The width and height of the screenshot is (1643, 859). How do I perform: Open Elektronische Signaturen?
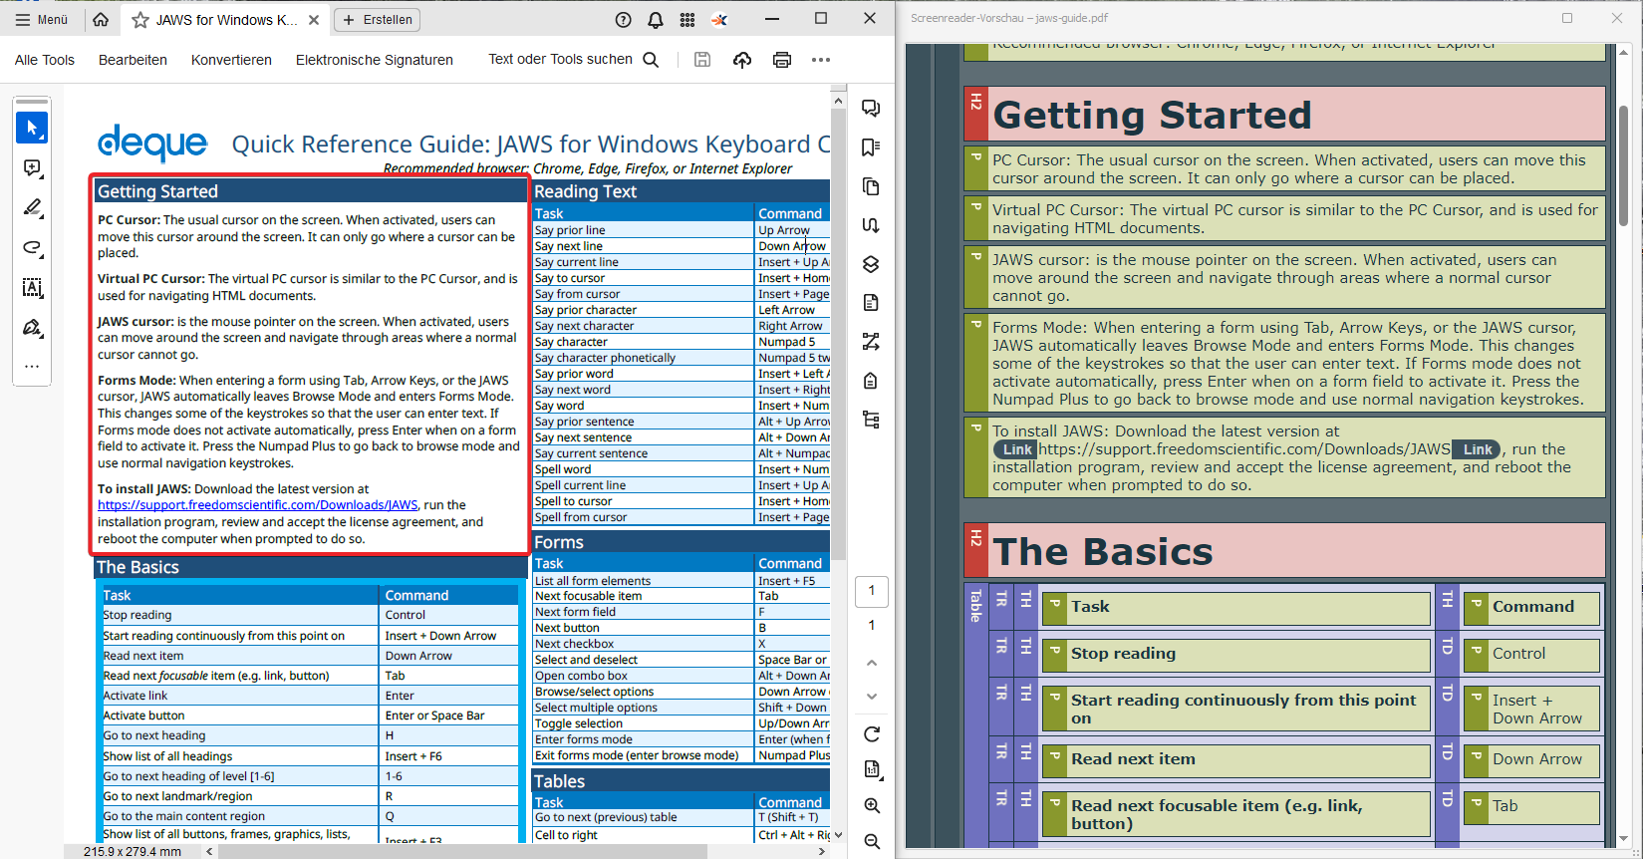[375, 60]
